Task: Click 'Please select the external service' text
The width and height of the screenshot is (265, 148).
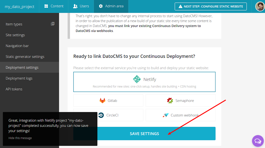Action: [141, 68]
